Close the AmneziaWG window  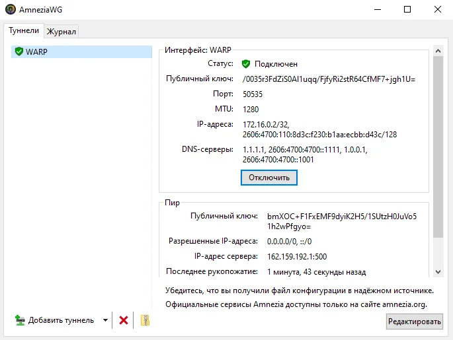[437, 9]
